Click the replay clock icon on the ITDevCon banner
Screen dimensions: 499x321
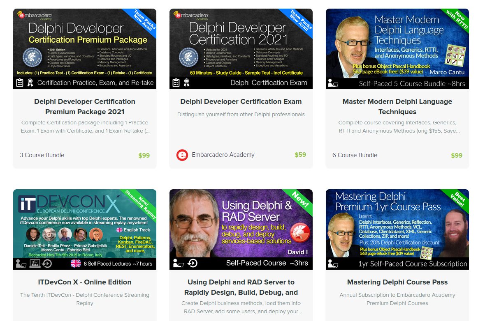point(47,264)
